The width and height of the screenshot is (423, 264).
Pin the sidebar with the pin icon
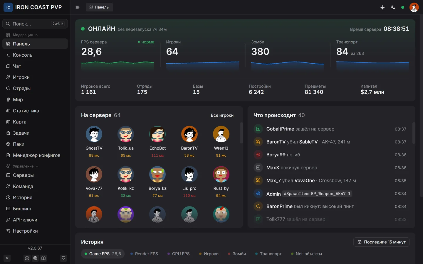(x=63, y=258)
